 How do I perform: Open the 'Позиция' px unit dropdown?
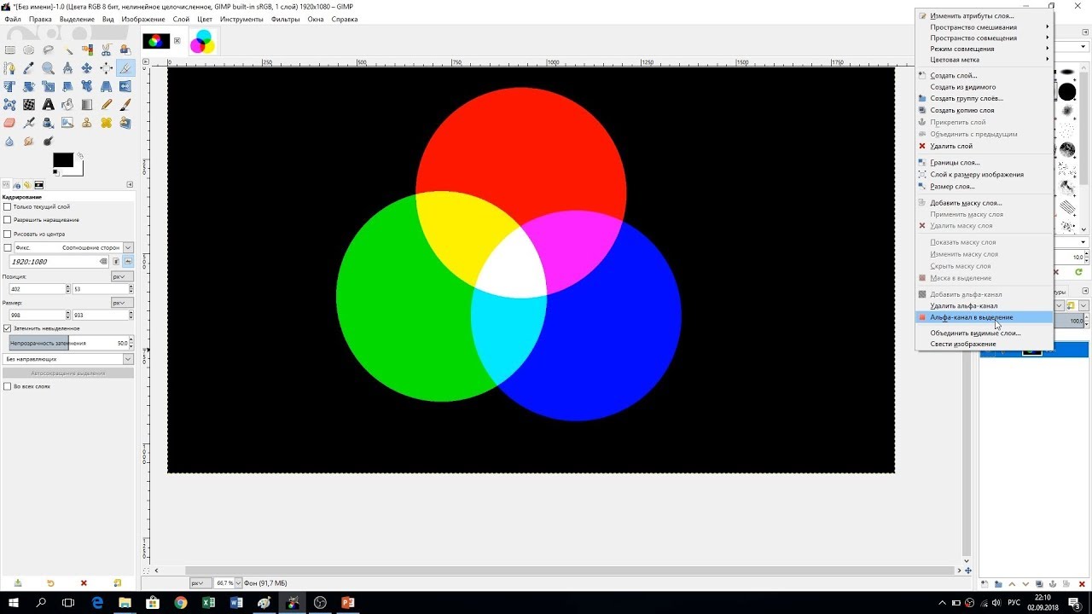click(122, 276)
